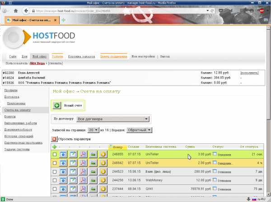Go to the Услуги menu item
Screen dimensions: 271x202
coord(57,57)
